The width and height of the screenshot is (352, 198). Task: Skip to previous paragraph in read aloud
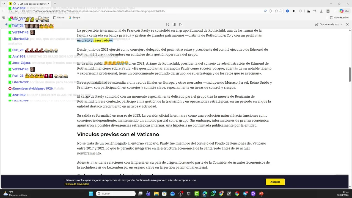[x=167, y=24]
